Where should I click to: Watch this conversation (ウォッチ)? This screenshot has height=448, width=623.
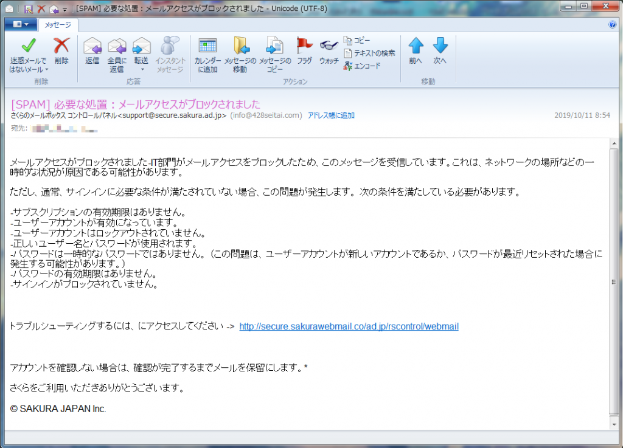pyautogui.click(x=329, y=51)
